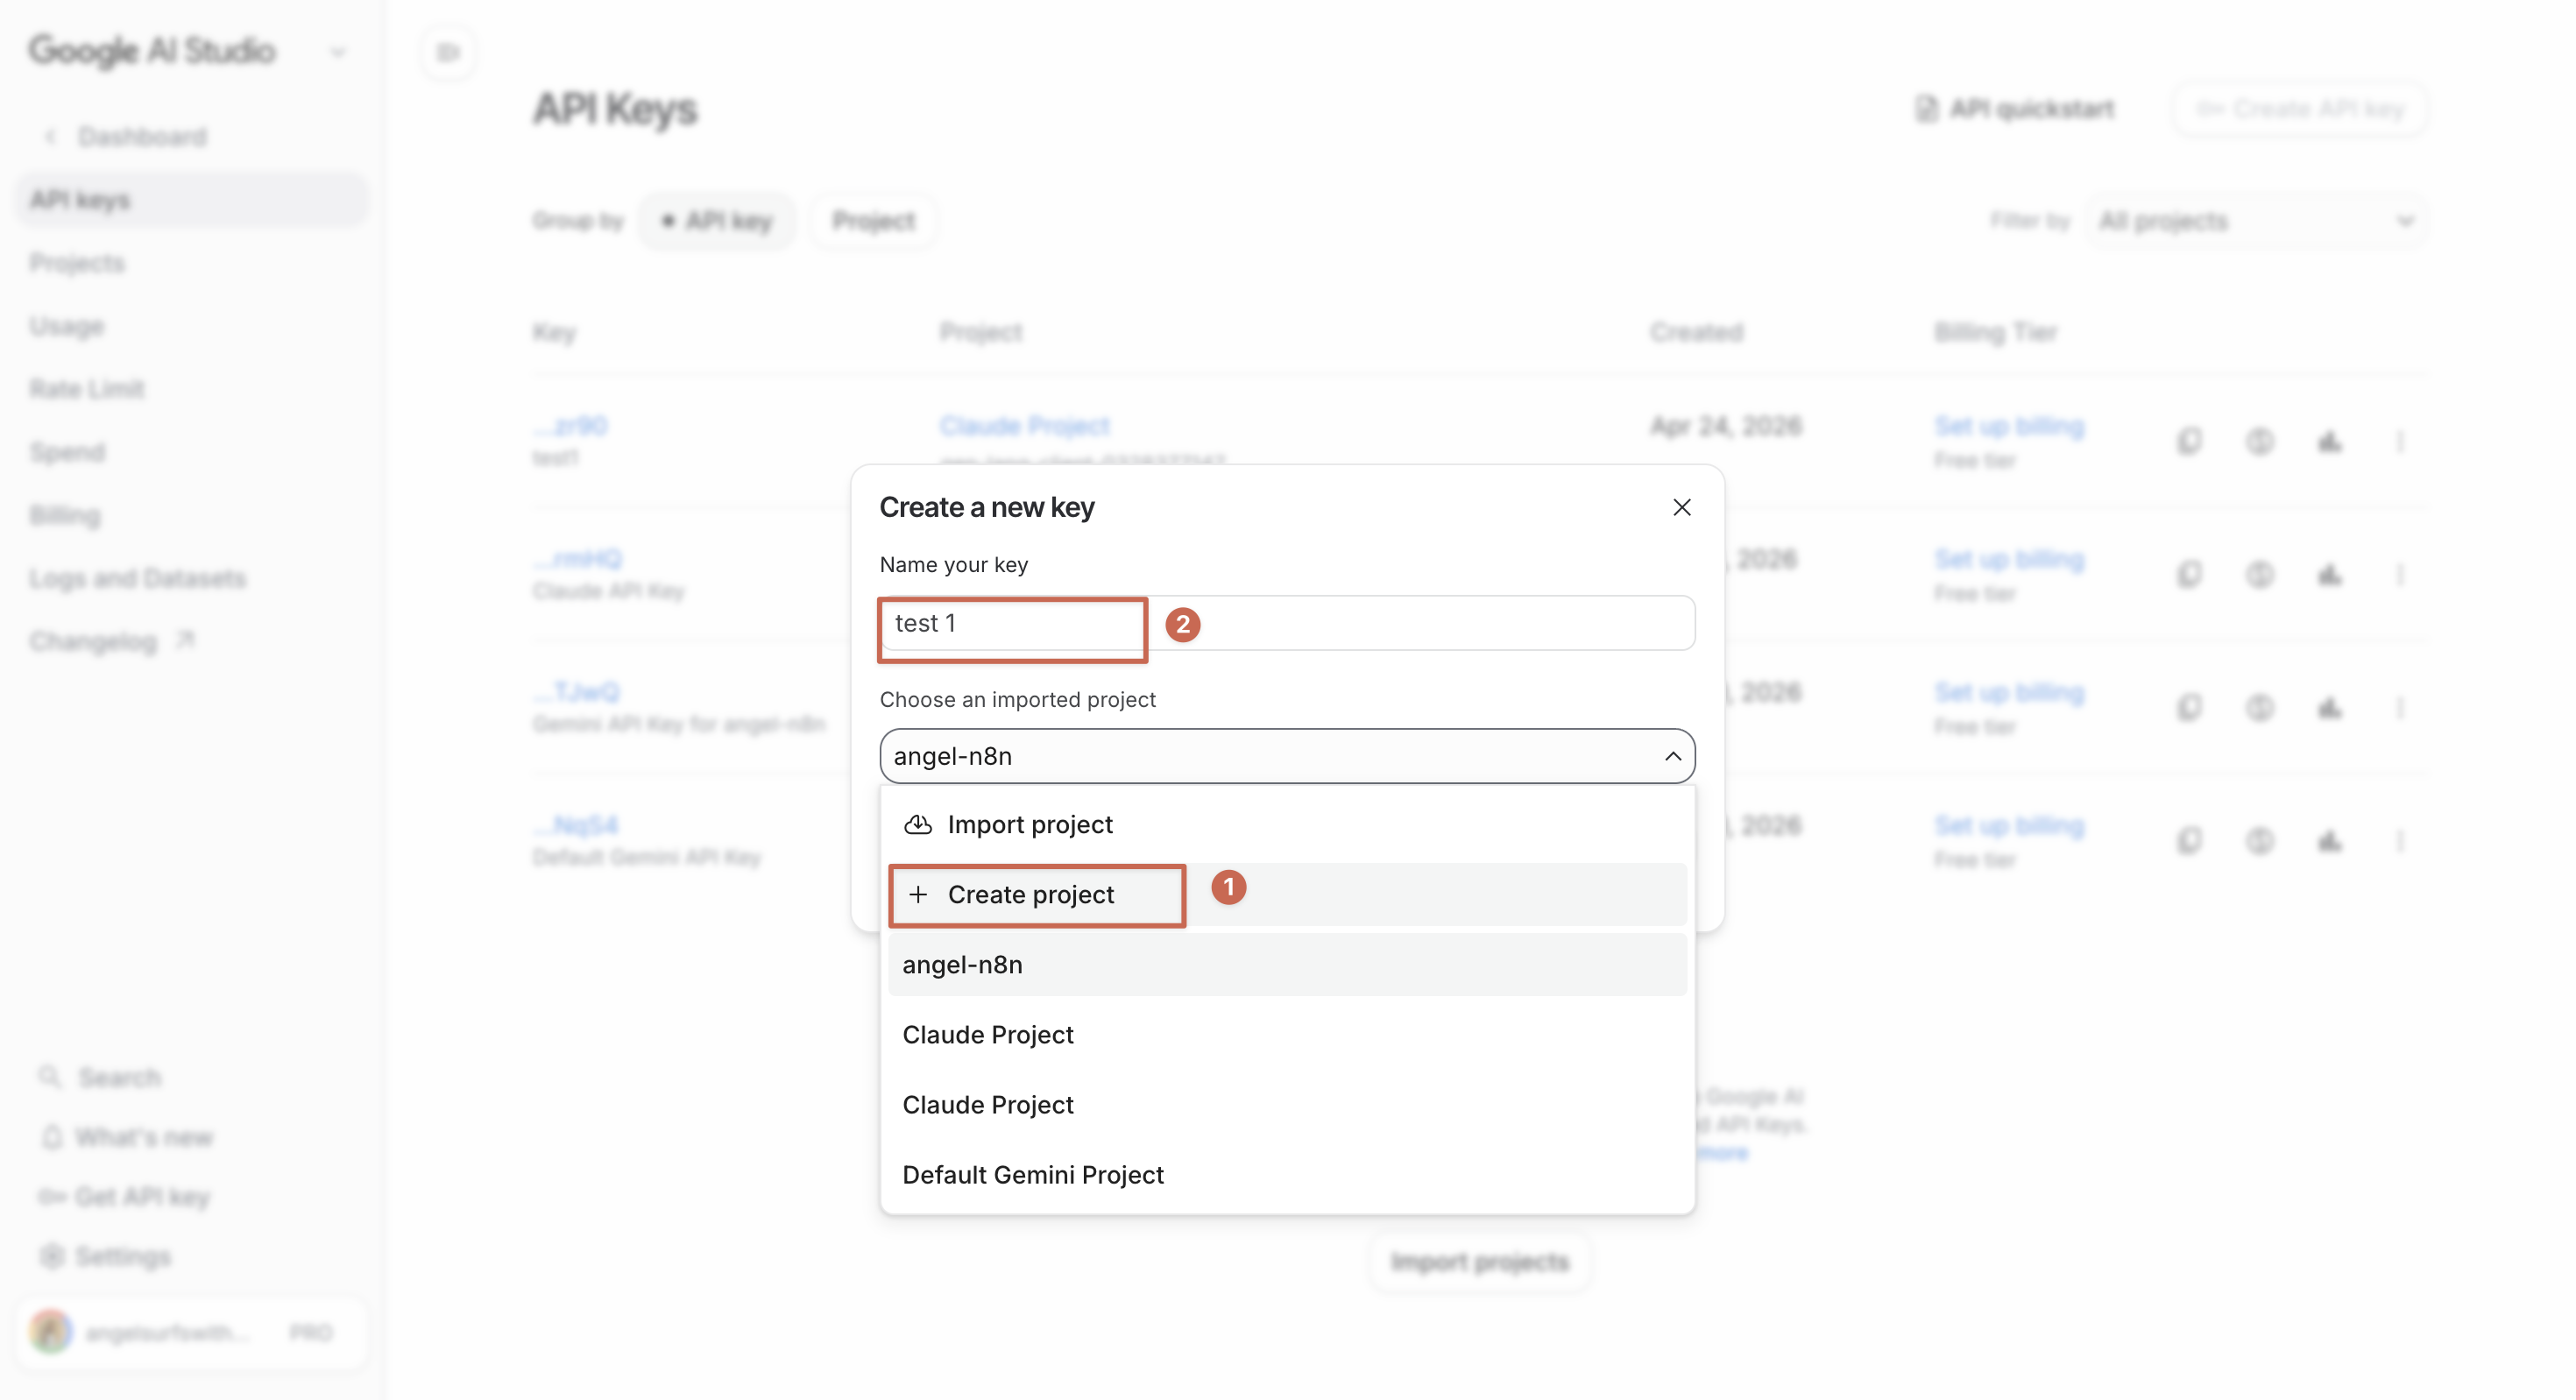The image size is (2576, 1400).
Task: Copy the rmHQ key using copy icon
Action: click(x=2189, y=574)
